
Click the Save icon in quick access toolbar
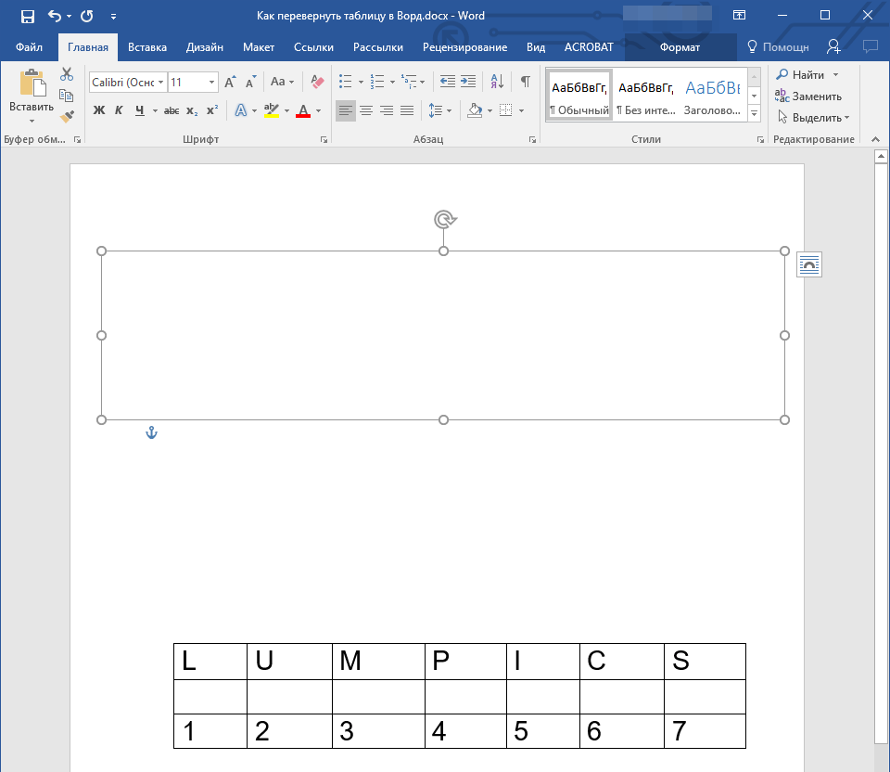tap(28, 16)
